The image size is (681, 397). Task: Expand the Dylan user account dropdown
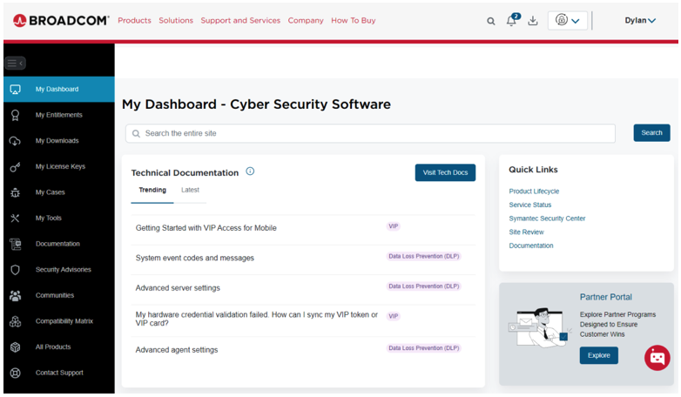640,21
